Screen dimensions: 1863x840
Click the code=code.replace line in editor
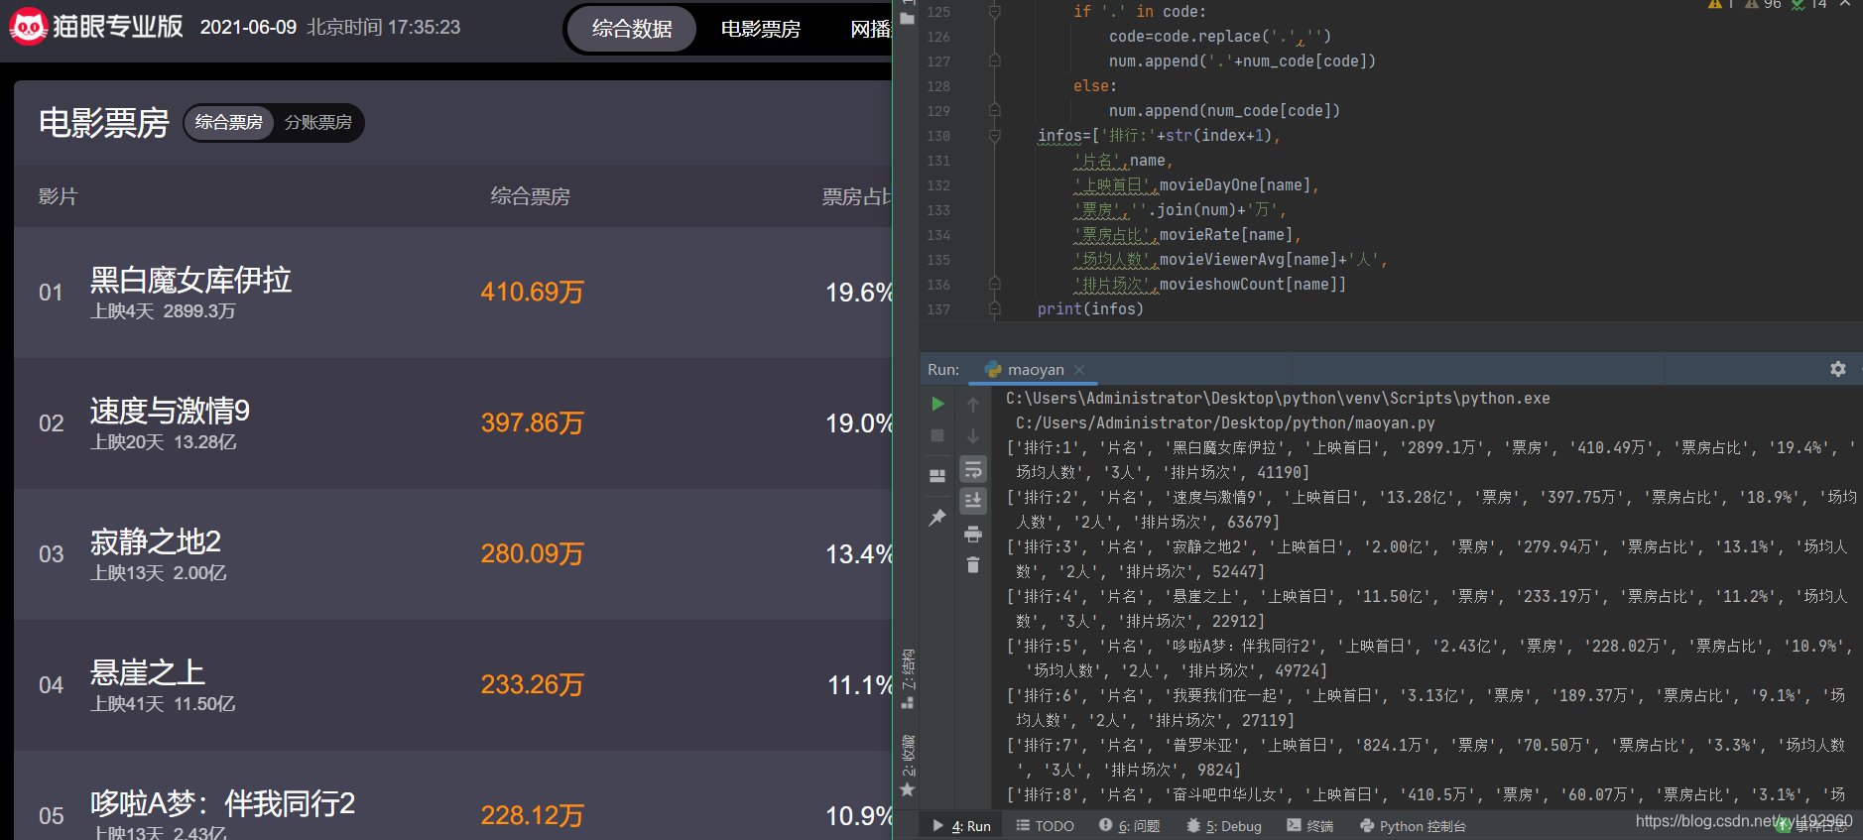[1220, 37]
